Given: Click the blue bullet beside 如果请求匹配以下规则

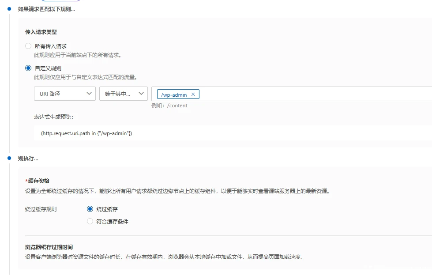Looking at the screenshot, I should (9, 9).
